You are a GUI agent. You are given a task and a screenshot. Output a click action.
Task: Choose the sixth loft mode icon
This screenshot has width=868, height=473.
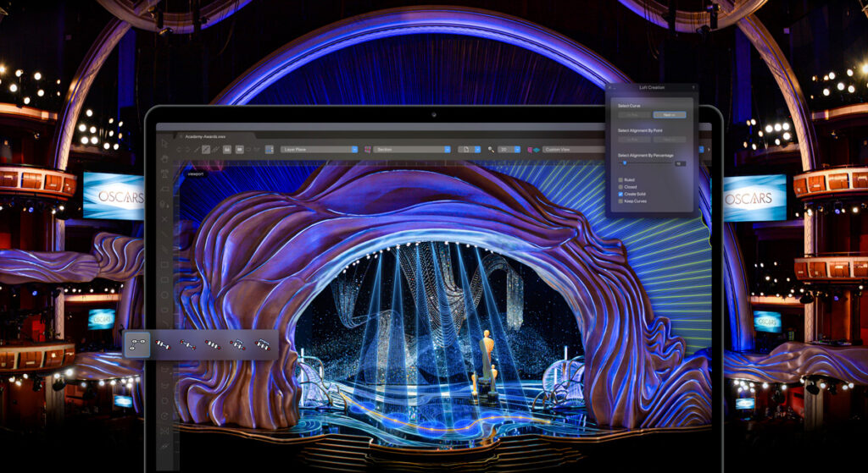click(263, 344)
